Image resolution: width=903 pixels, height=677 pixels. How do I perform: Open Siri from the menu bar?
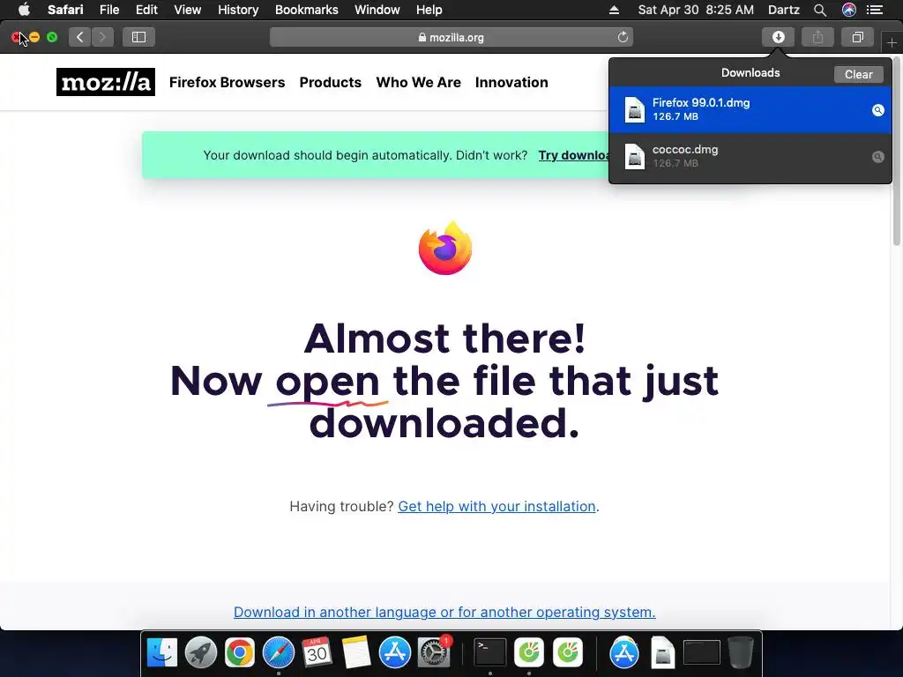click(x=849, y=10)
